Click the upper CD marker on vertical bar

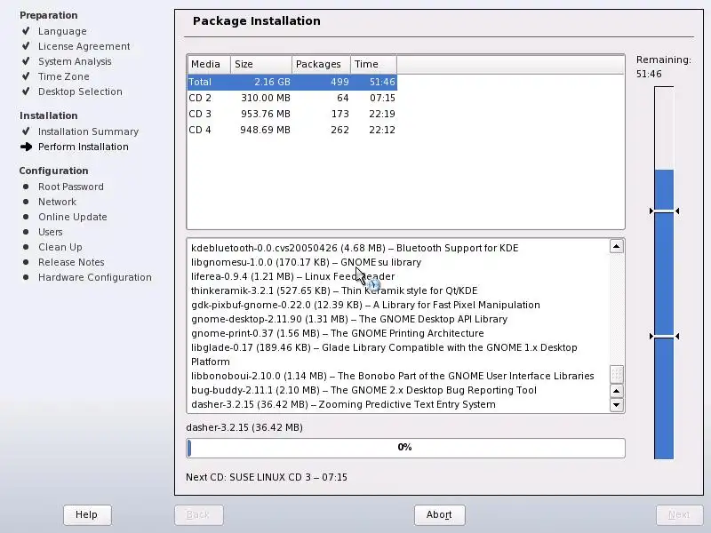click(x=664, y=211)
